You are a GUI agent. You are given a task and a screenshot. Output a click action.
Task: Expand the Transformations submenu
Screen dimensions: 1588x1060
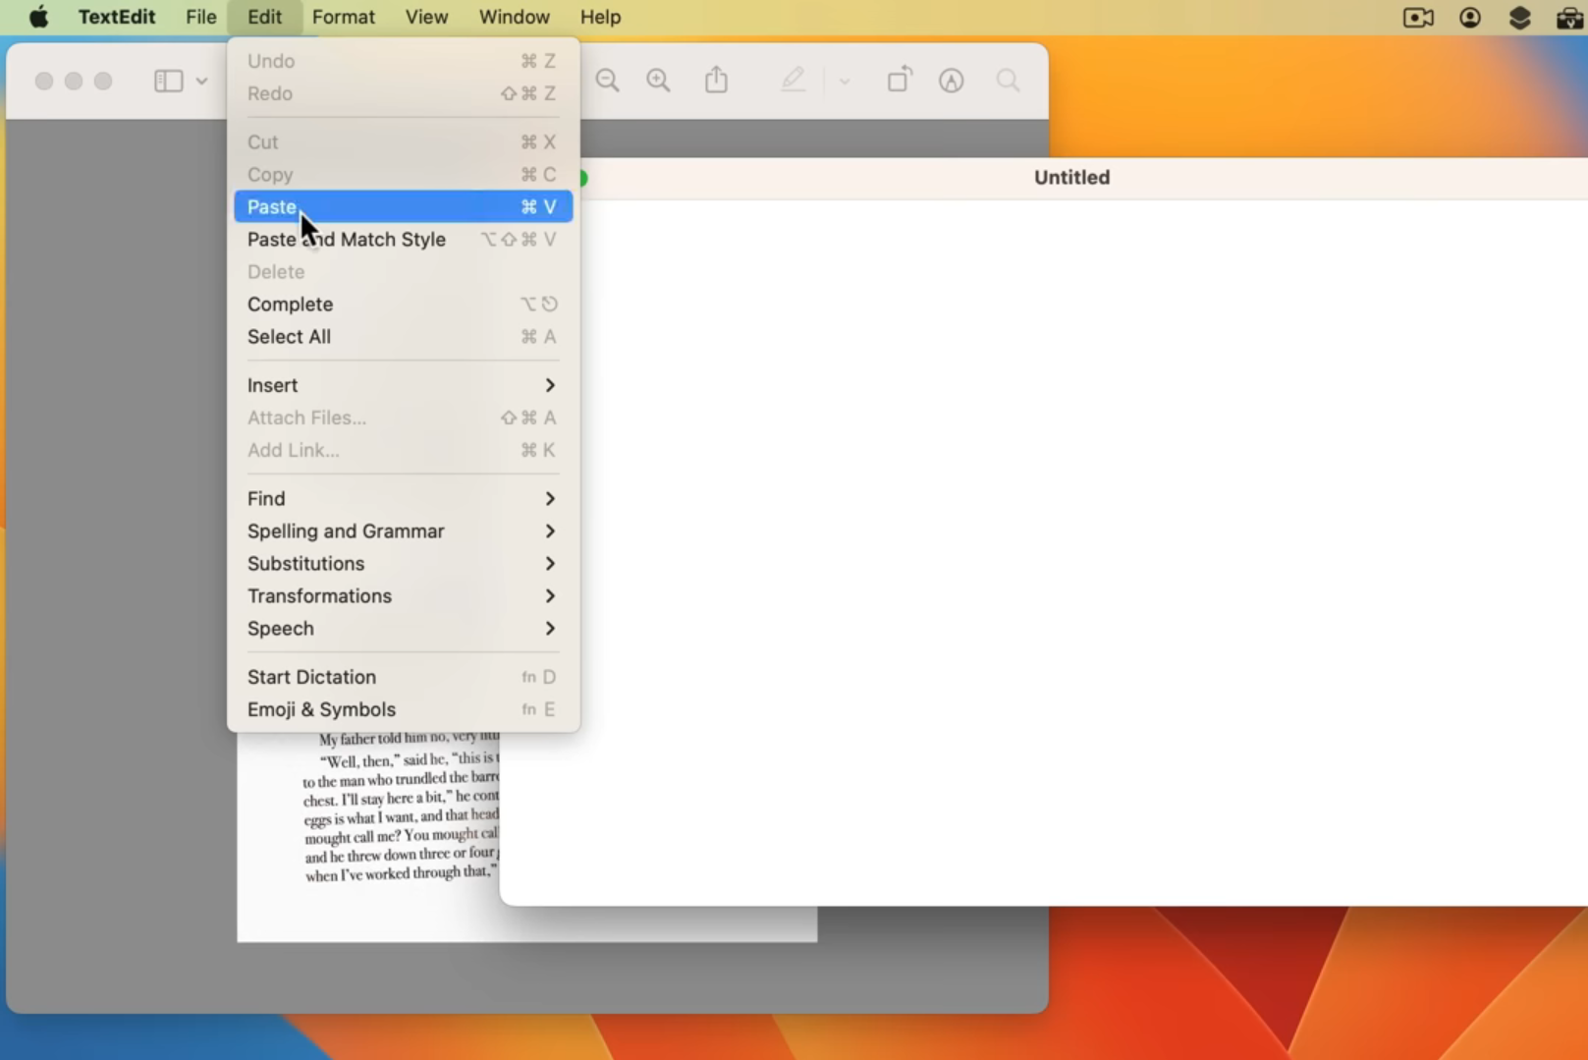pyautogui.click(x=403, y=595)
